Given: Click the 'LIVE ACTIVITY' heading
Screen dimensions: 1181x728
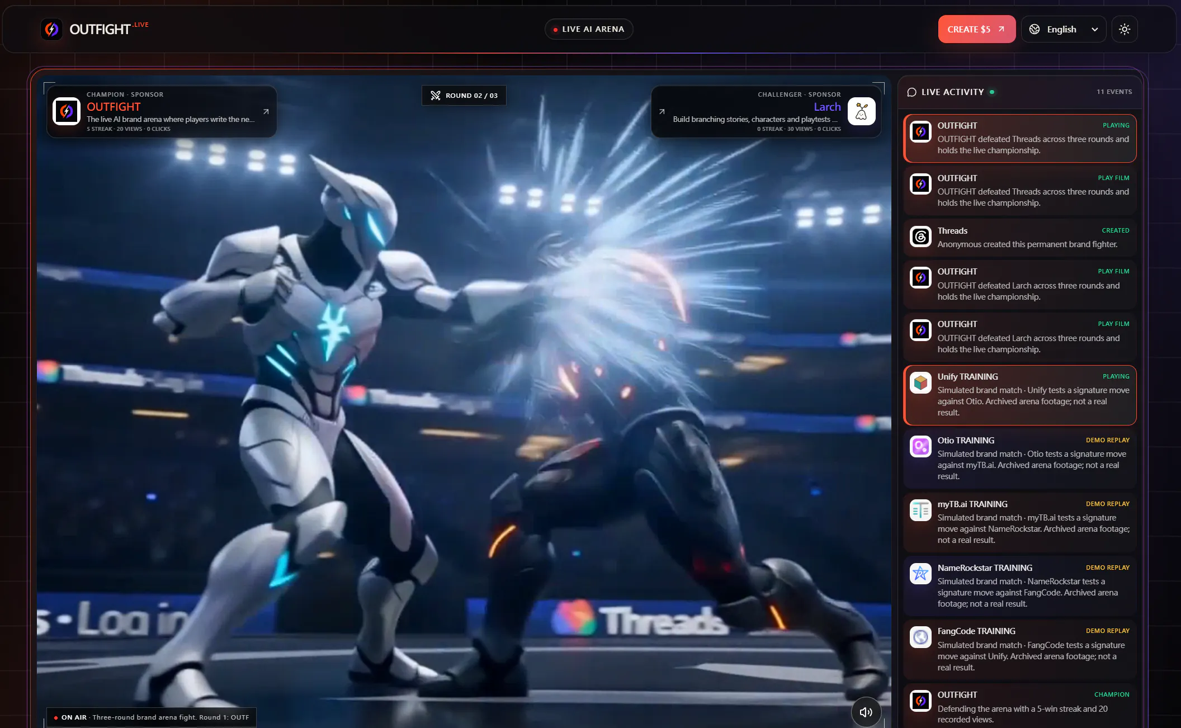Looking at the screenshot, I should tap(952, 92).
